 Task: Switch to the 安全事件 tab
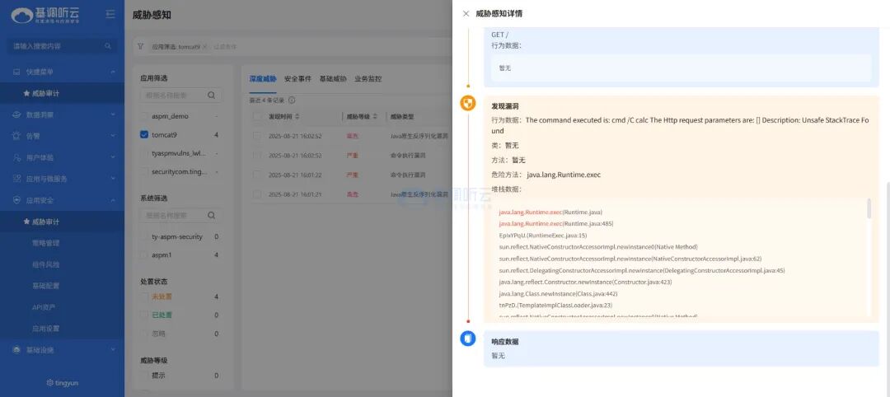pos(297,79)
